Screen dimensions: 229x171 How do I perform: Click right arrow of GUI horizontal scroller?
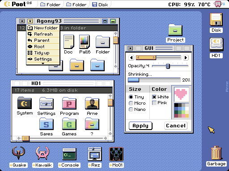tap(186, 57)
